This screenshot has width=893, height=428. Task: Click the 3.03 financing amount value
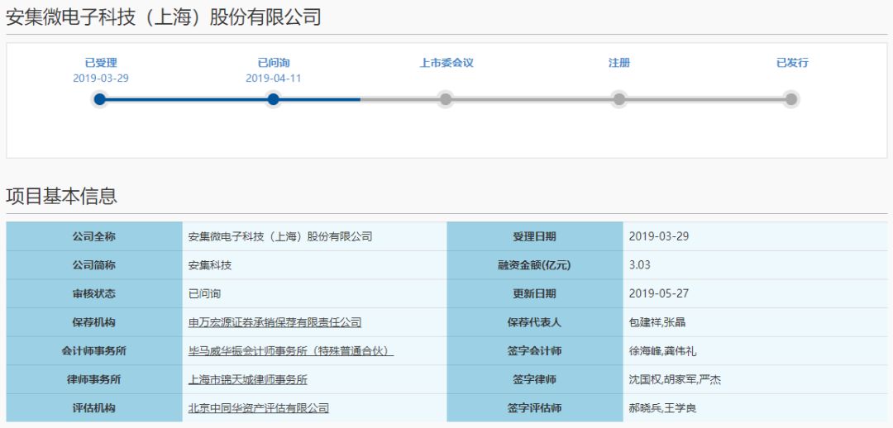(639, 265)
